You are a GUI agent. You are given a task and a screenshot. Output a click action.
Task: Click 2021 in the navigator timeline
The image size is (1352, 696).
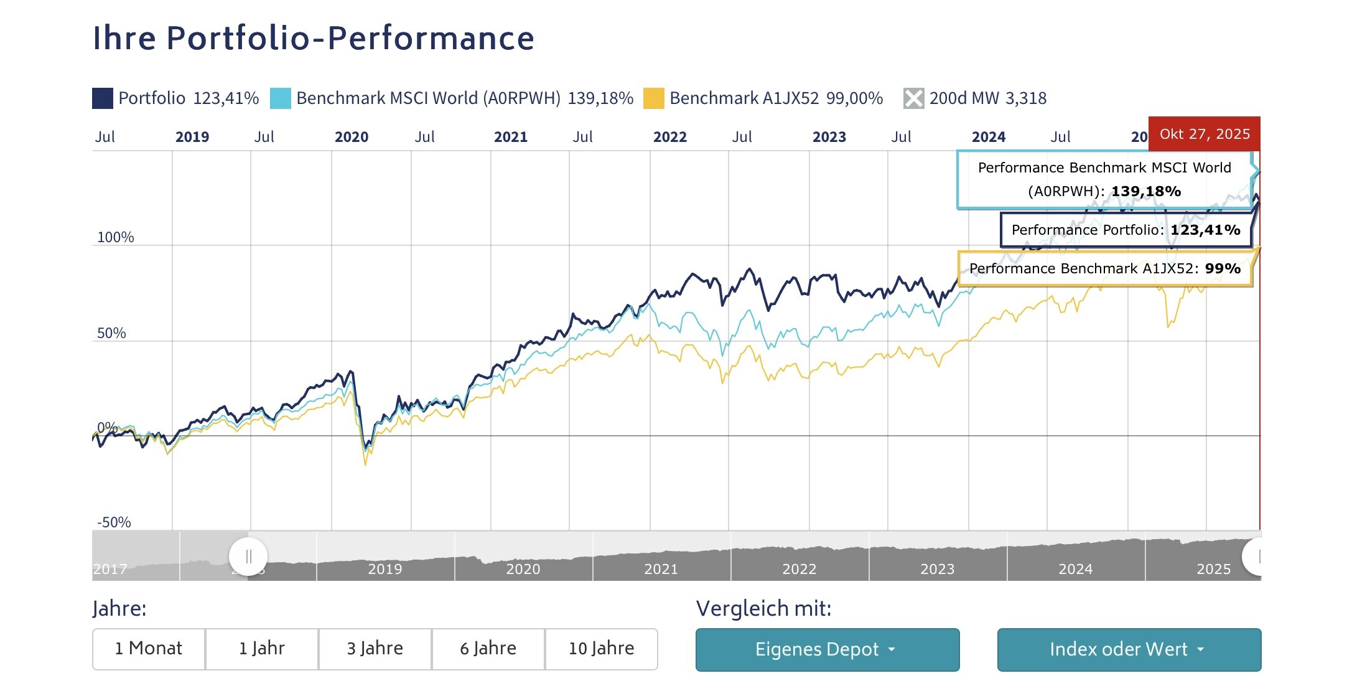pyautogui.click(x=661, y=568)
